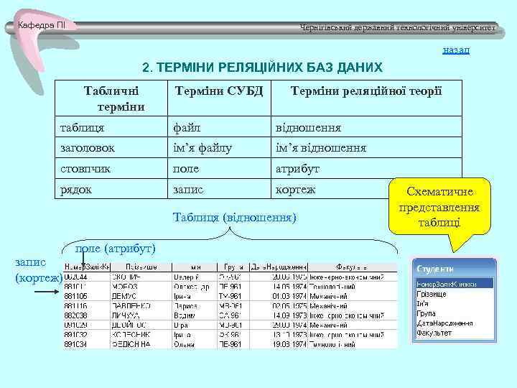
Task: Select the 'Факультет' field in Студенти box
Action: 434,333
